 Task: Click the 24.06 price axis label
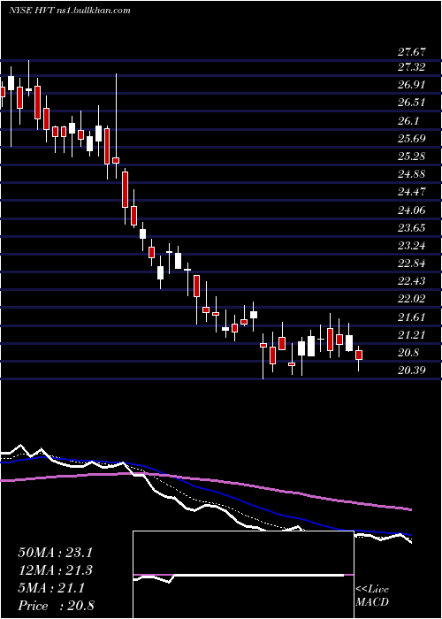pyautogui.click(x=412, y=210)
